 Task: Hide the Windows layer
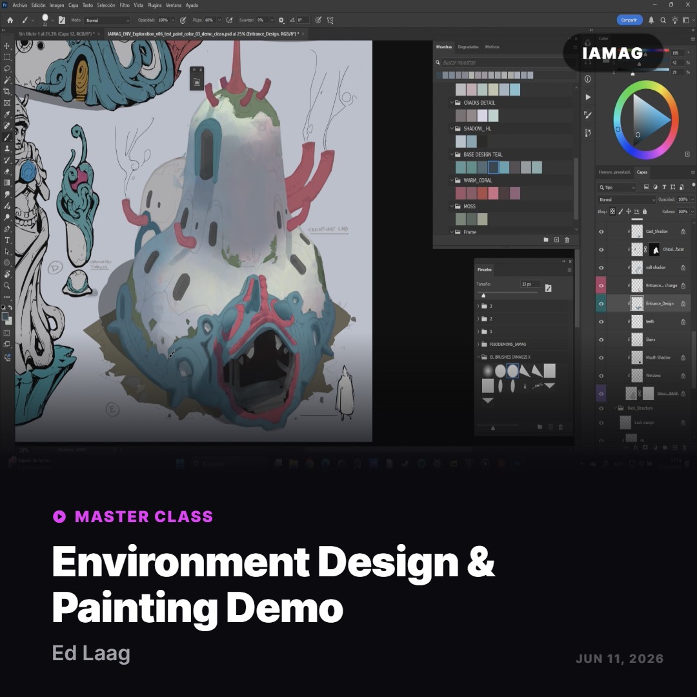click(x=601, y=376)
